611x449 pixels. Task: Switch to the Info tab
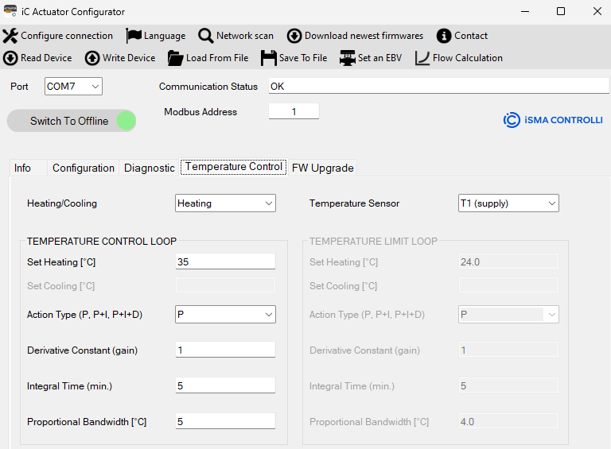click(28, 168)
